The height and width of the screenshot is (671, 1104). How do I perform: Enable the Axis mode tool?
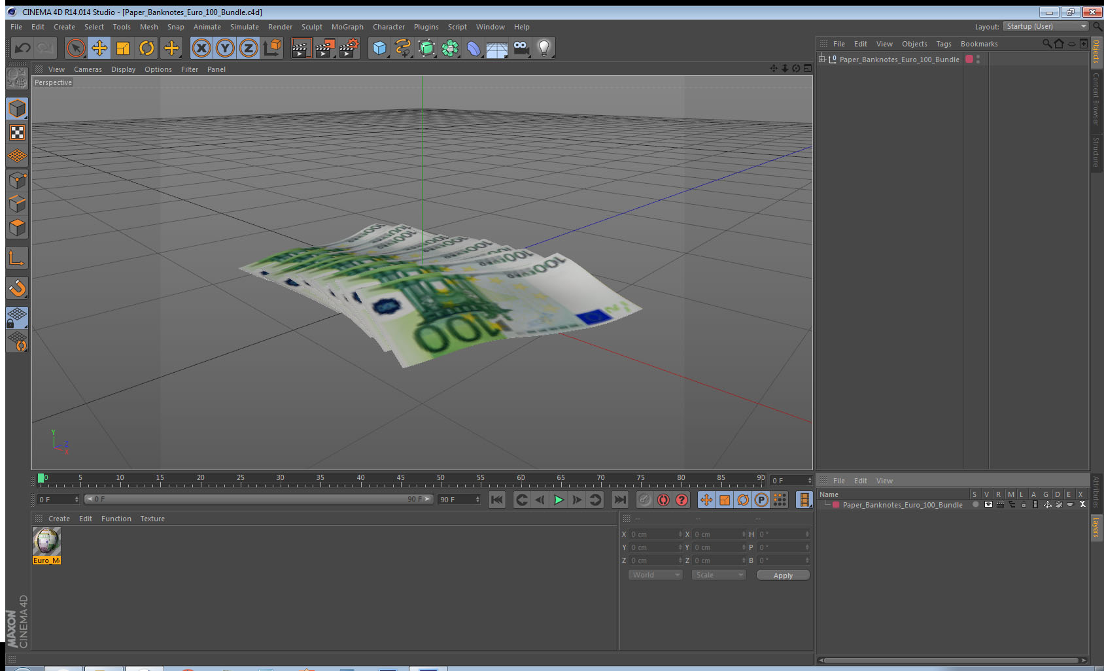(x=17, y=258)
